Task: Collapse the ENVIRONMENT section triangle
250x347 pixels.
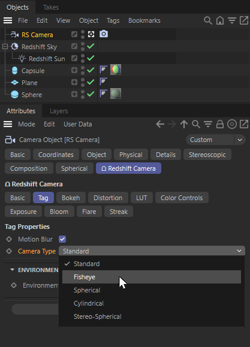Action: coord(12,270)
